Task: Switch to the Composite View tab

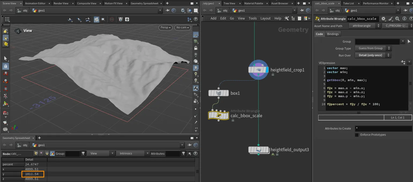Action: [87, 3]
